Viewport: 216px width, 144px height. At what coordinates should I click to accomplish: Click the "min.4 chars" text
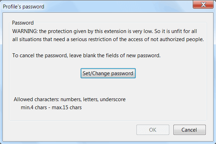(34, 107)
